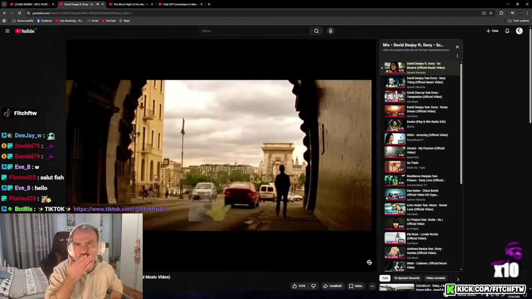Go back in the browser
The width and height of the screenshot is (532, 299).
[5, 13]
